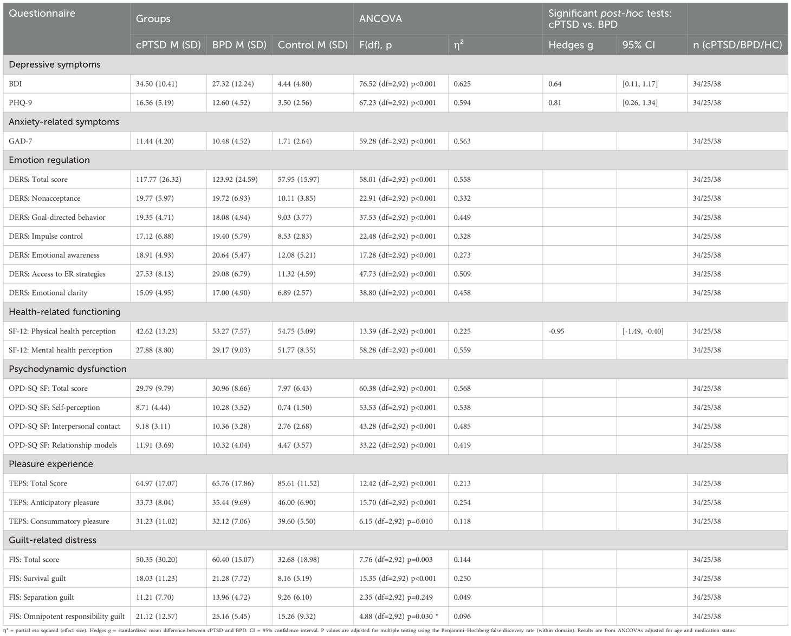Click the BDI cPTSD value 34.50 (10.41)
Image resolution: width=791 pixels, height=636 pixels.
(x=157, y=84)
